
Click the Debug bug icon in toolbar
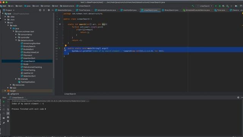(219, 6)
